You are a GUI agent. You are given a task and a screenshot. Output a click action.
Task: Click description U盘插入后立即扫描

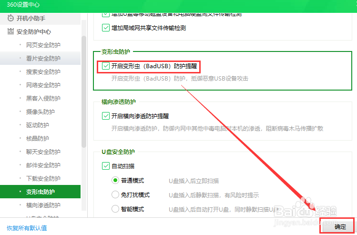[x=194, y=181]
